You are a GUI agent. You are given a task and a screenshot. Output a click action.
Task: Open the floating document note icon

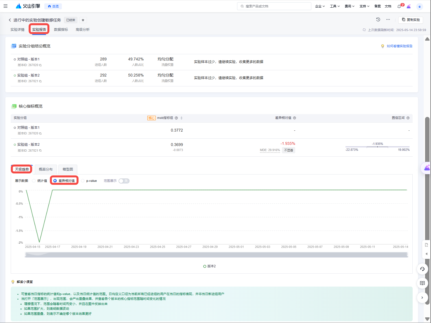[x=426, y=245]
